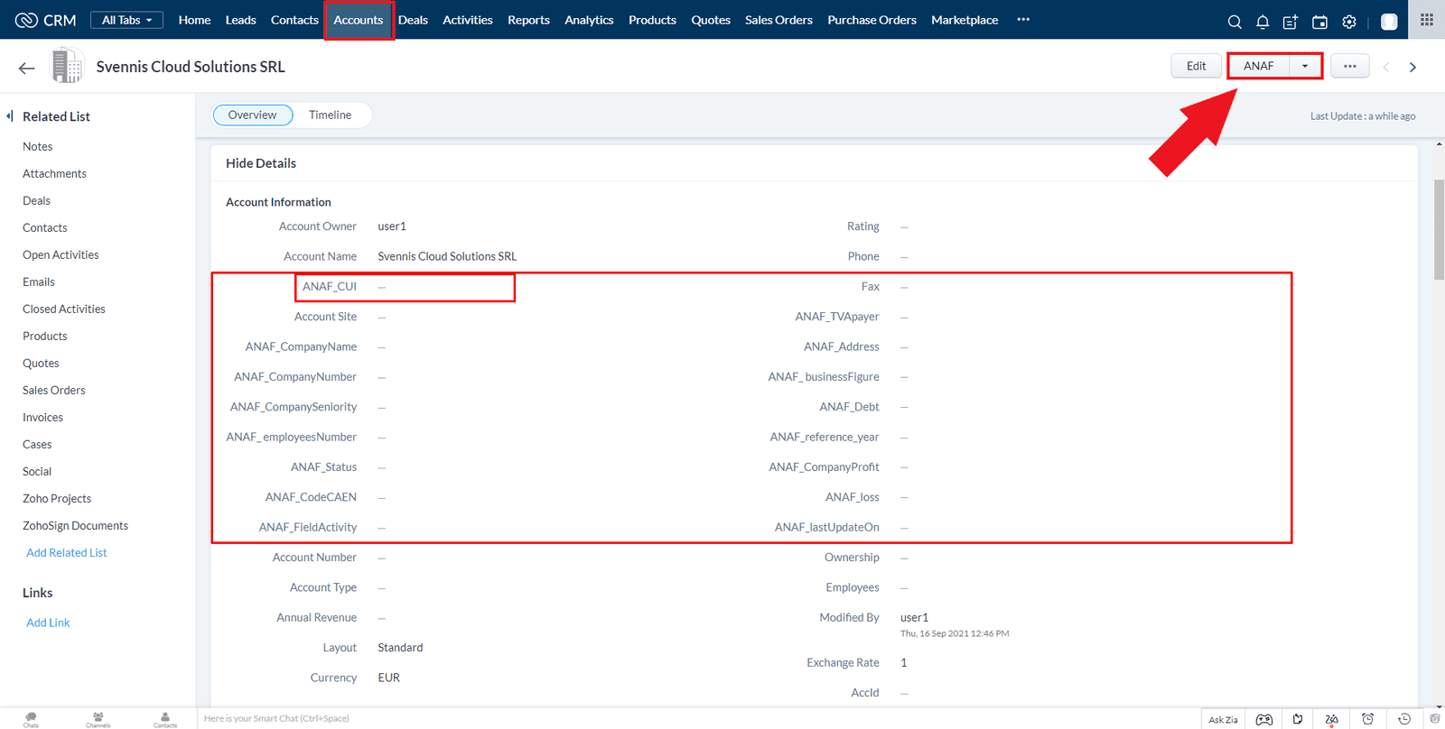Screen dimensions: 1445x729
Task: Open the Deals tab in the navigation
Action: 413,20
